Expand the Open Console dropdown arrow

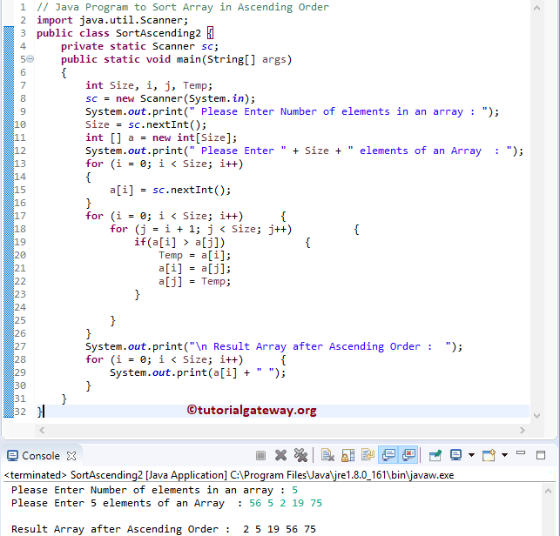(504, 455)
